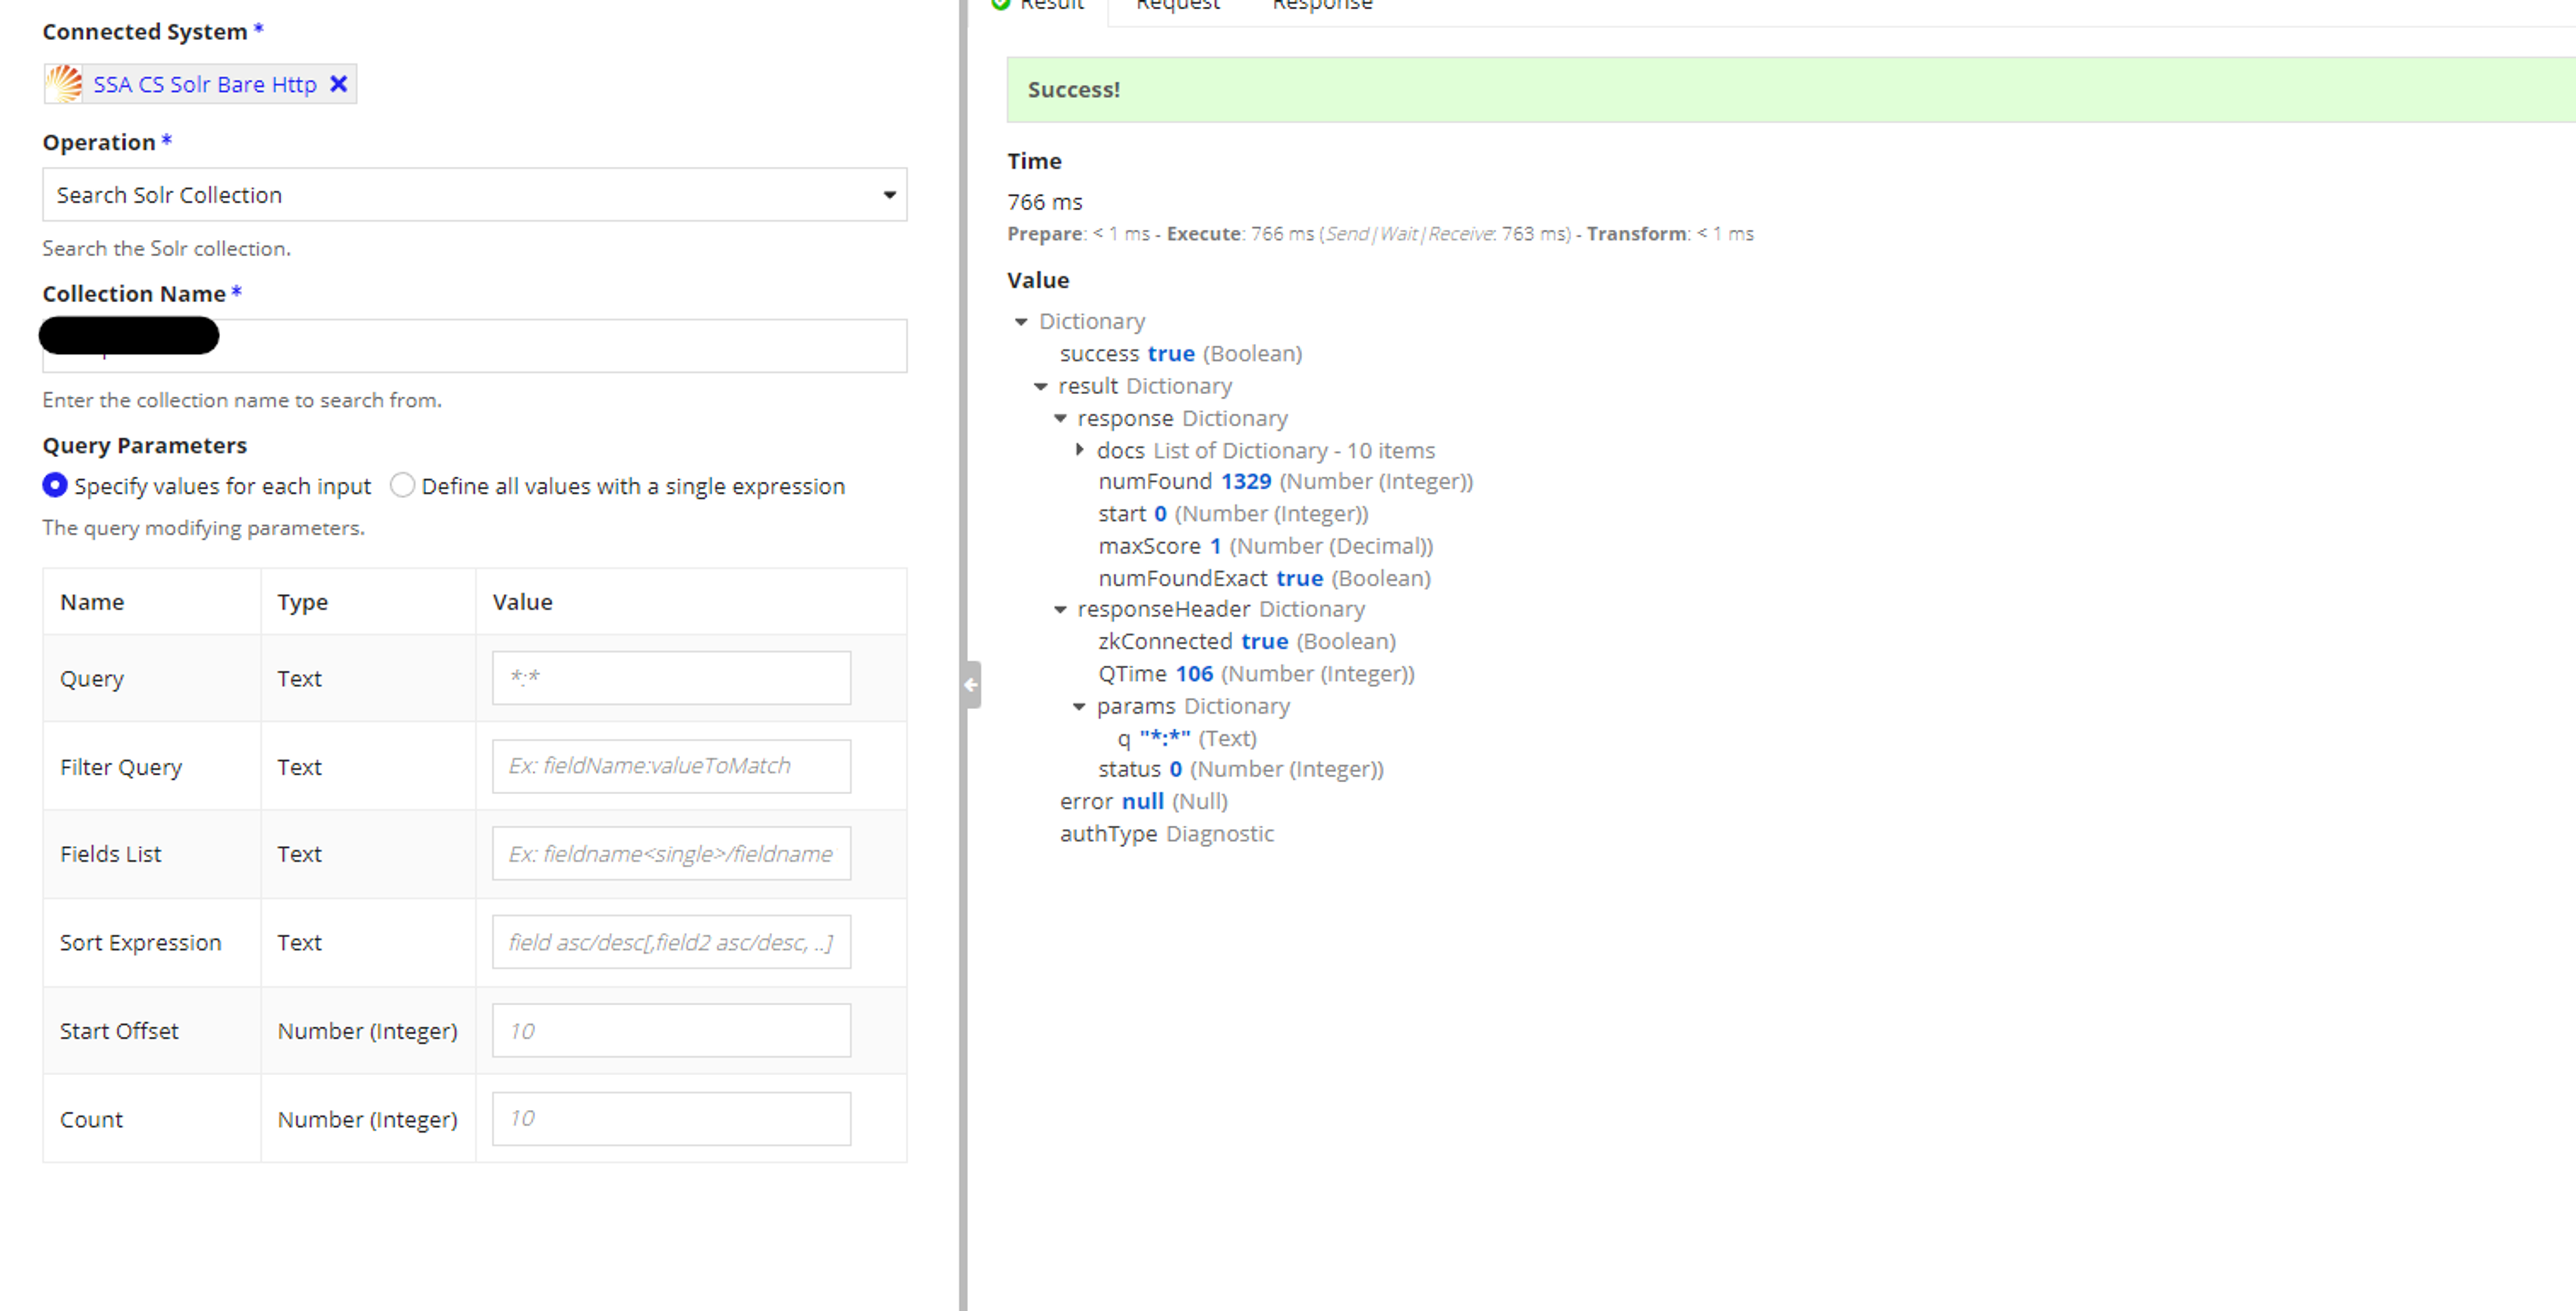Image resolution: width=2576 pixels, height=1311 pixels.
Task: Click the Fields List value field
Action: pos(671,853)
